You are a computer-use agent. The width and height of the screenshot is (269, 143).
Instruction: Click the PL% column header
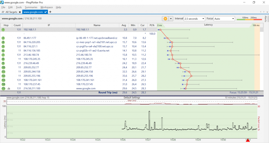[152, 25]
